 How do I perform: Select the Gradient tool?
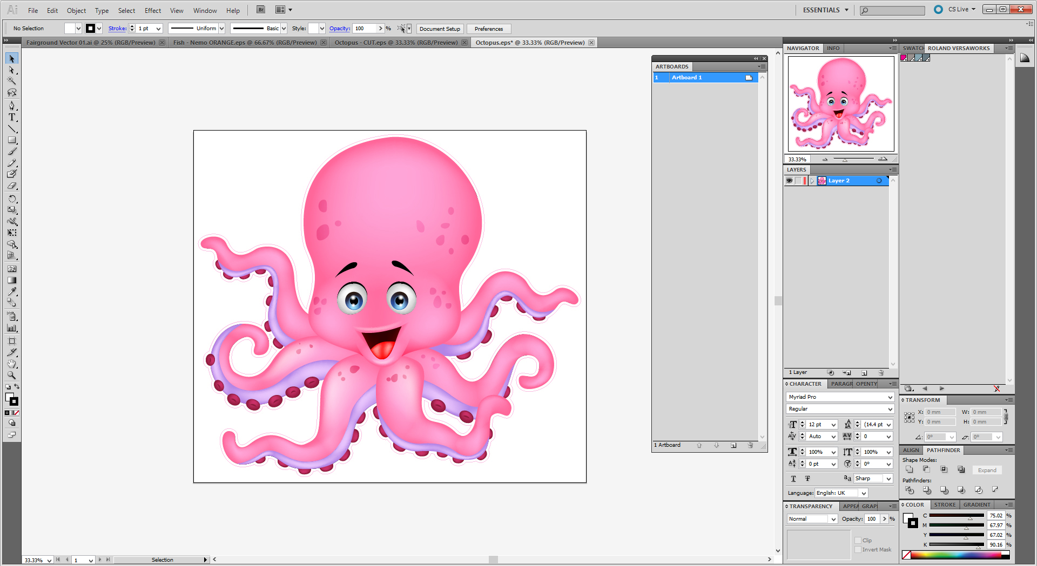click(x=12, y=280)
